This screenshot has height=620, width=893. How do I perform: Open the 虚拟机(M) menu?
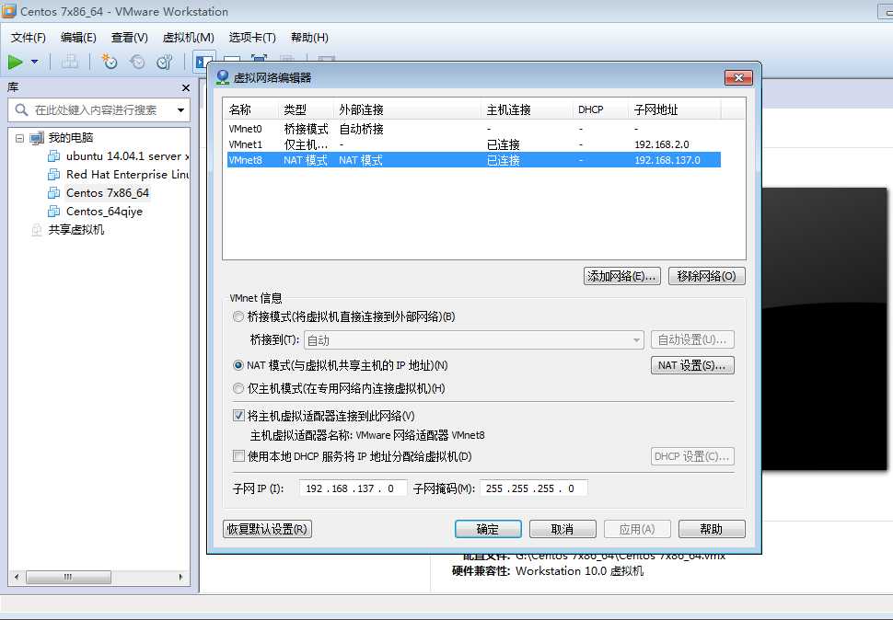(189, 38)
